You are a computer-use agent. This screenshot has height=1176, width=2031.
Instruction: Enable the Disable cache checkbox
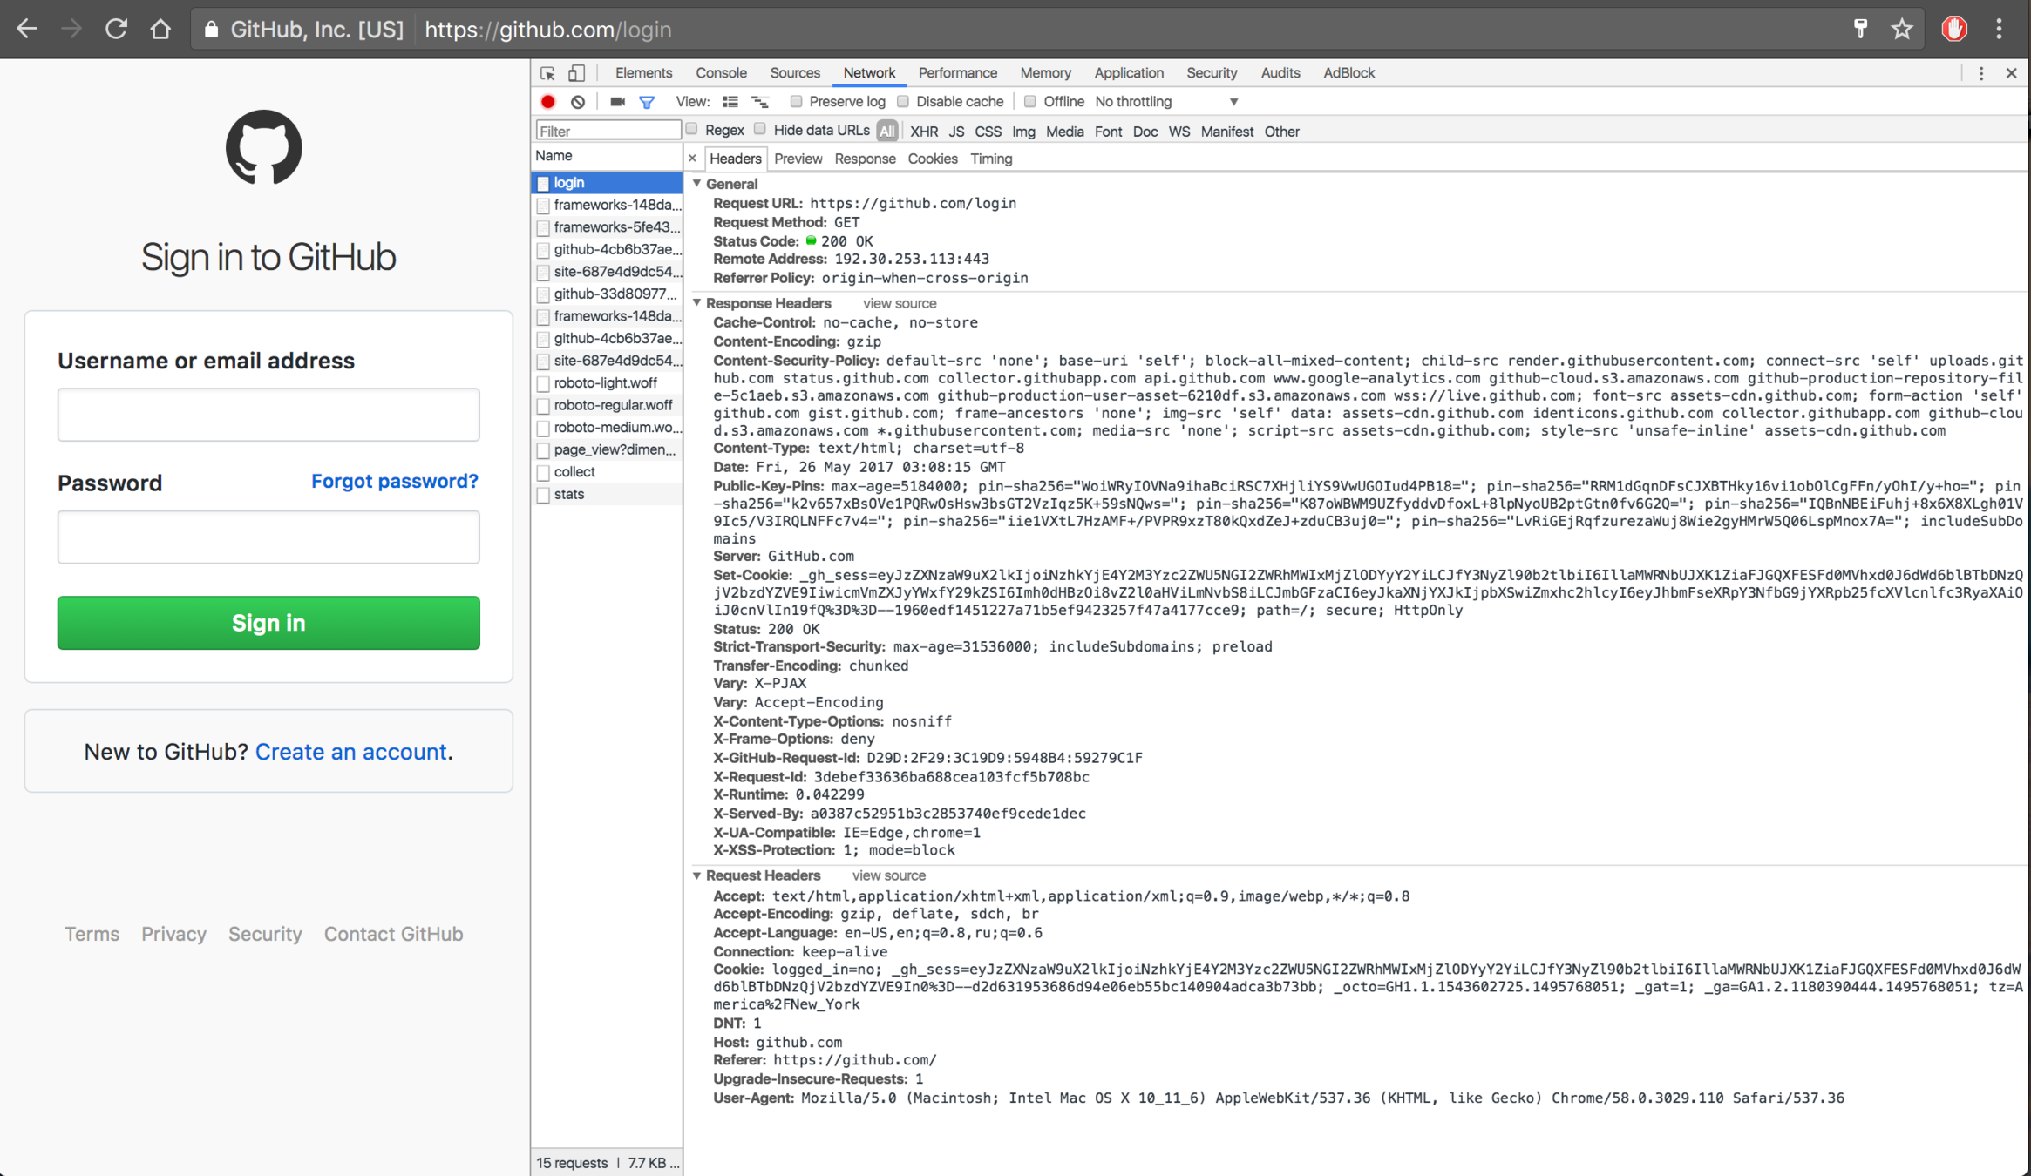tap(903, 102)
